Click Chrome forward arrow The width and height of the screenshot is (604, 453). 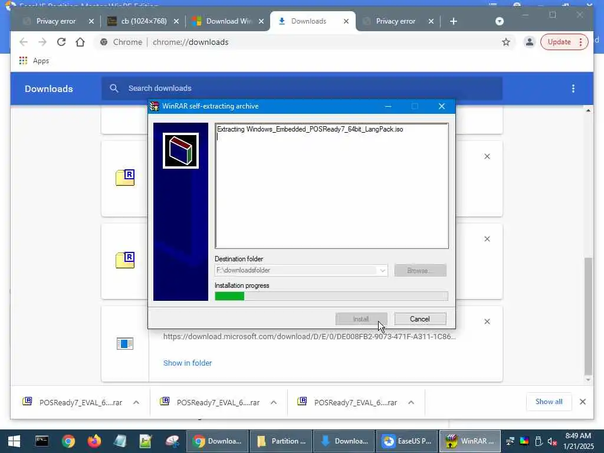coord(42,42)
